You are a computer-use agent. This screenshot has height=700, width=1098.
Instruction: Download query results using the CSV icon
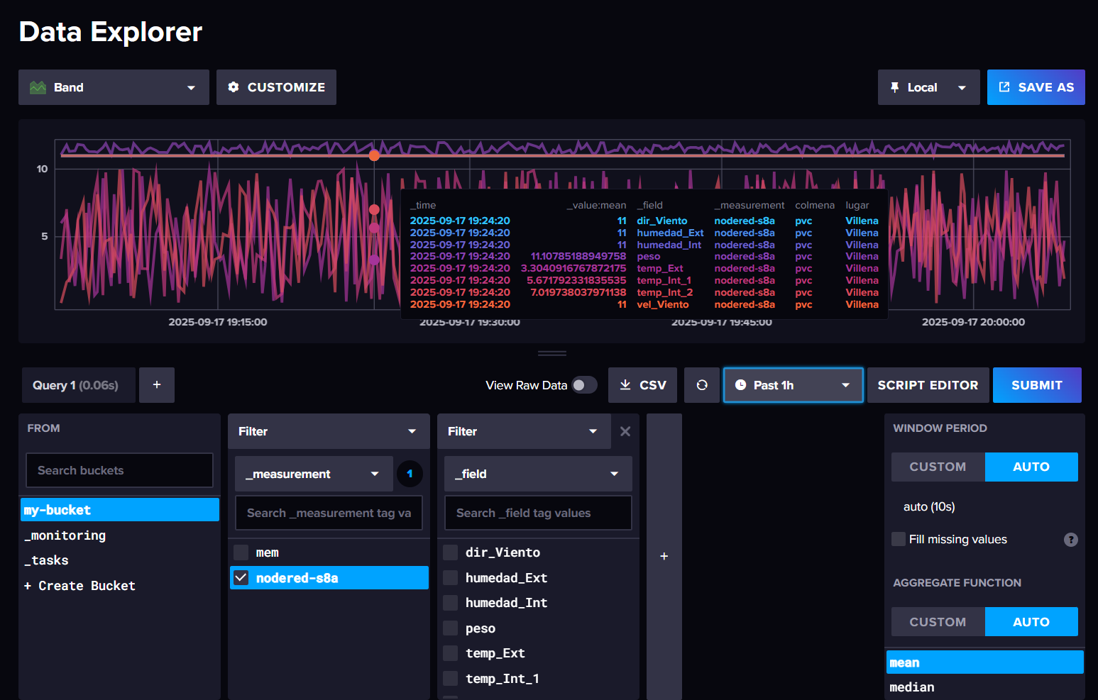coord(625,384)
